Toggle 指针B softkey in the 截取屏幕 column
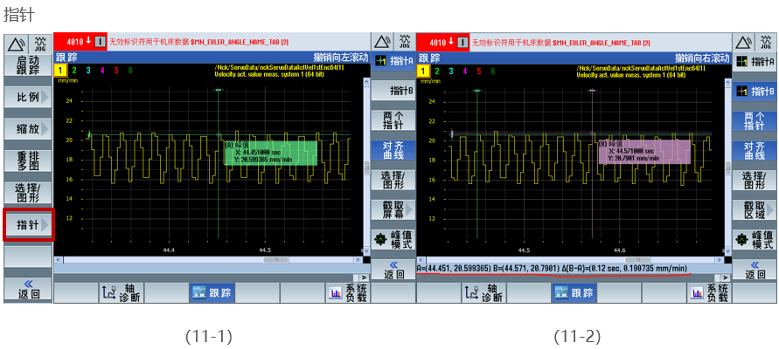The image size is (779, 349). pos(393,92)
